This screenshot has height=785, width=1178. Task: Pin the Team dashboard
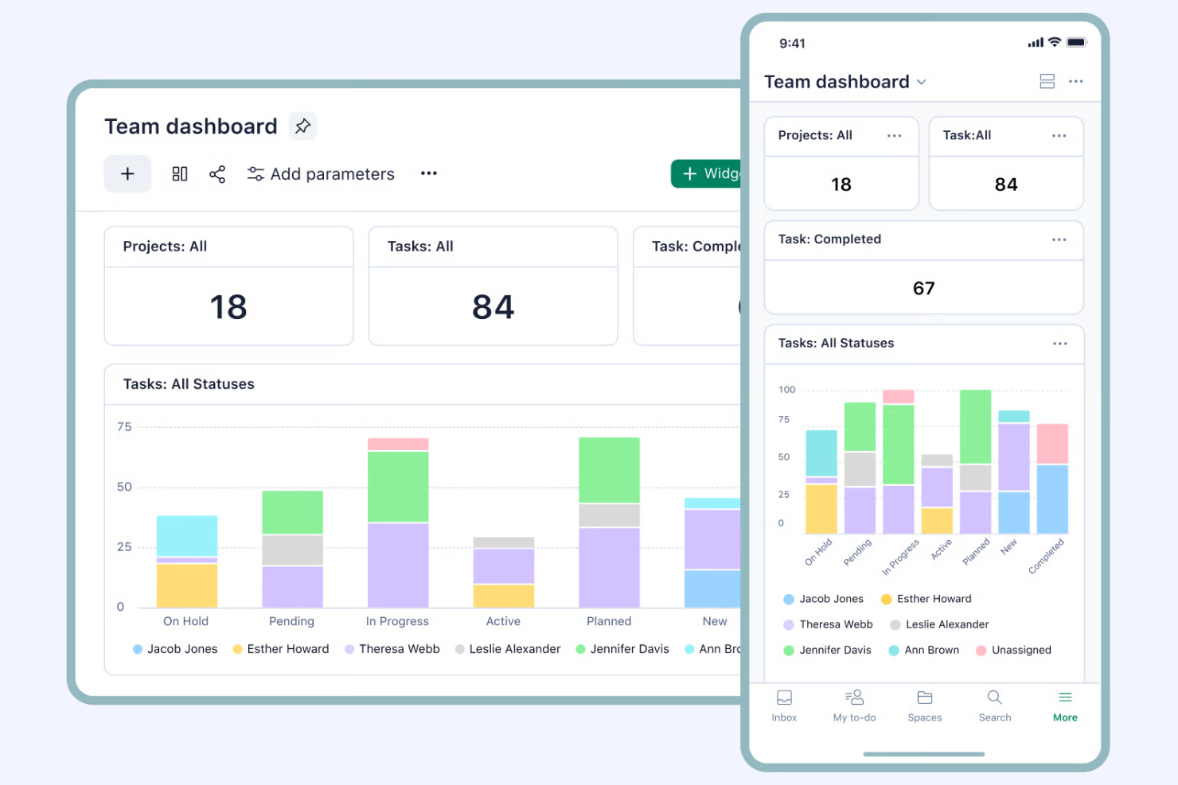click(x=302, y=126)
